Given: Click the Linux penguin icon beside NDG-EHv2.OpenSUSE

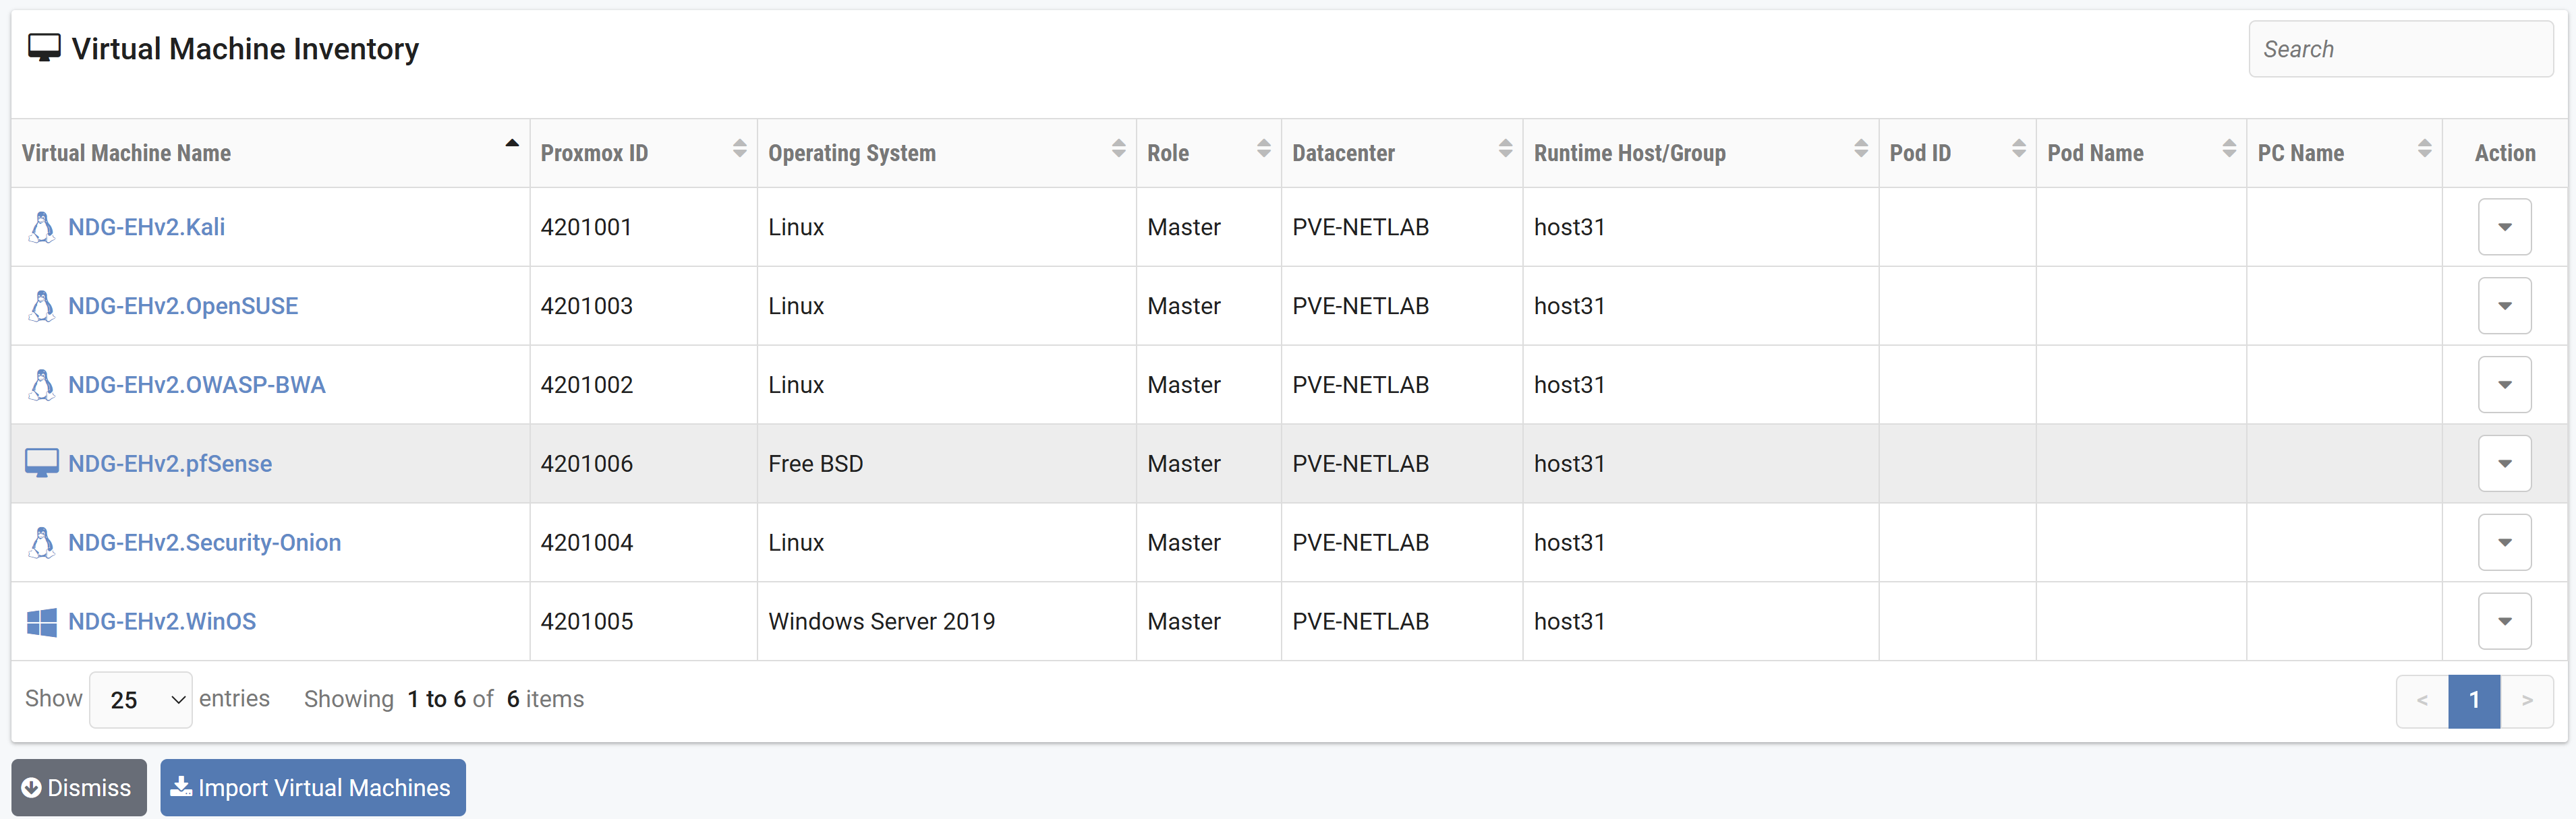Looking at the screenshot, I should pos(42,307).
